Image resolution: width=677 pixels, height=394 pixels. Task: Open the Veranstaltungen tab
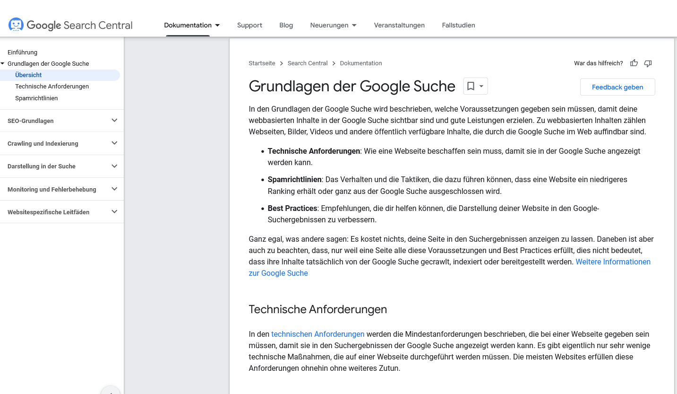(399, 25)
